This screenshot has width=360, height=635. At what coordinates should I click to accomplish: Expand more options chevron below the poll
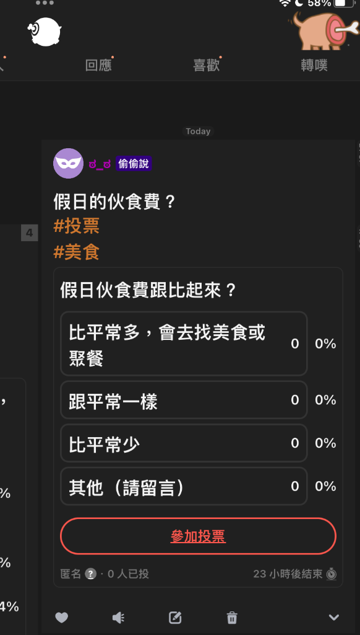tap(334, 618)
